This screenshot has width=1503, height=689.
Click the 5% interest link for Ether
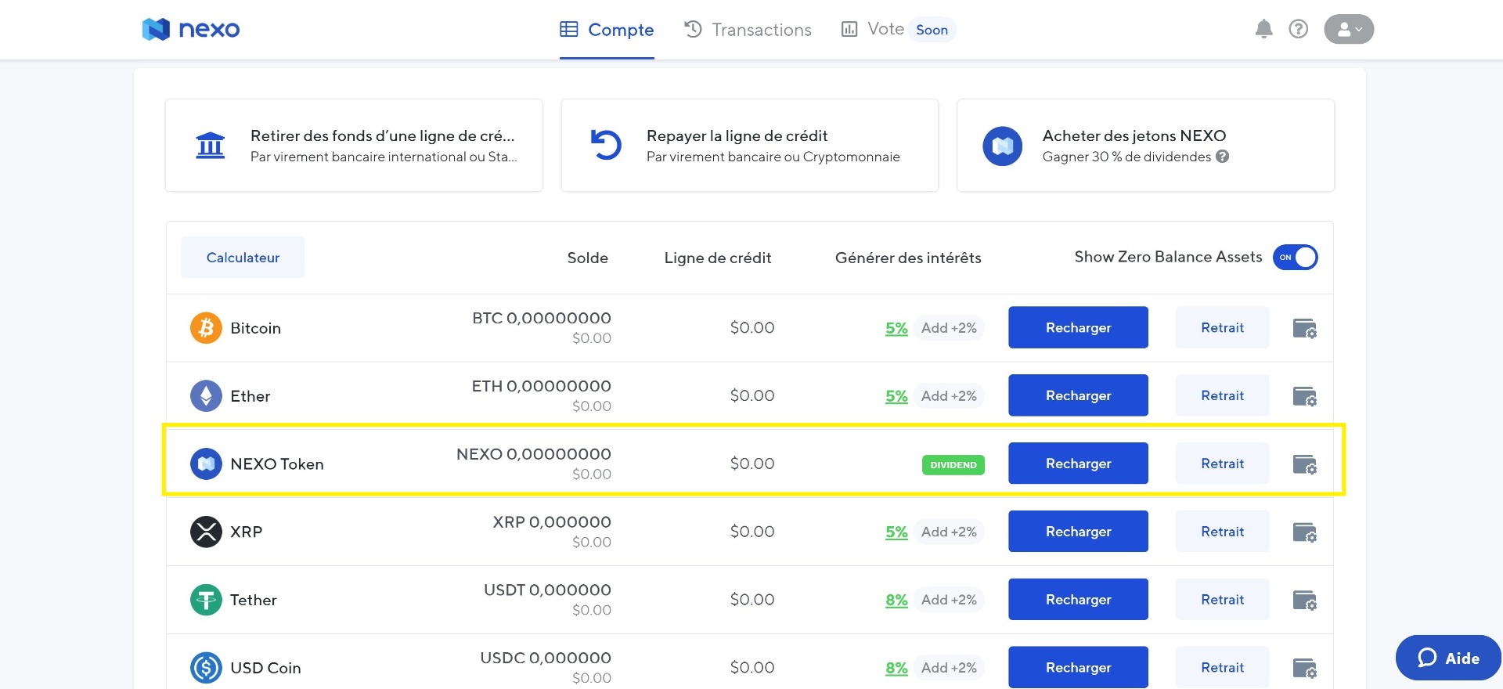pyautogui.click(x=896, y=396)
